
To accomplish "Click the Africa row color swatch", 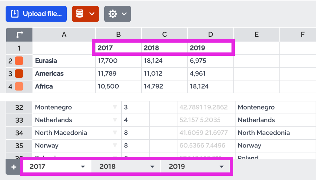I will (19, 86).
